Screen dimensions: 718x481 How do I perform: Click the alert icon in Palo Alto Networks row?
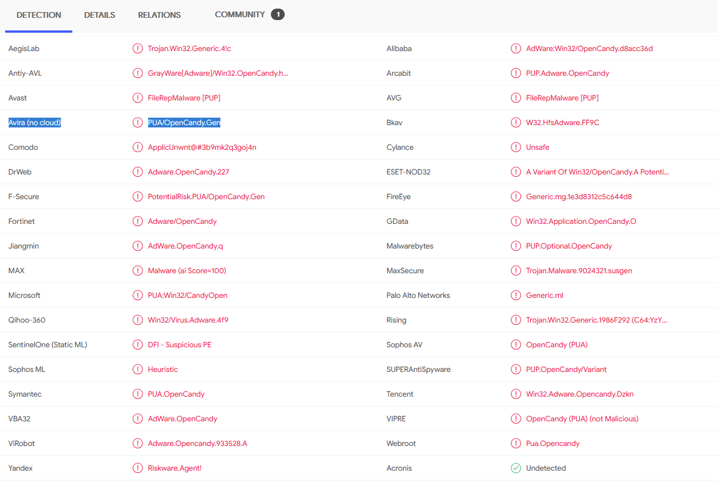[x=516, y=296]
